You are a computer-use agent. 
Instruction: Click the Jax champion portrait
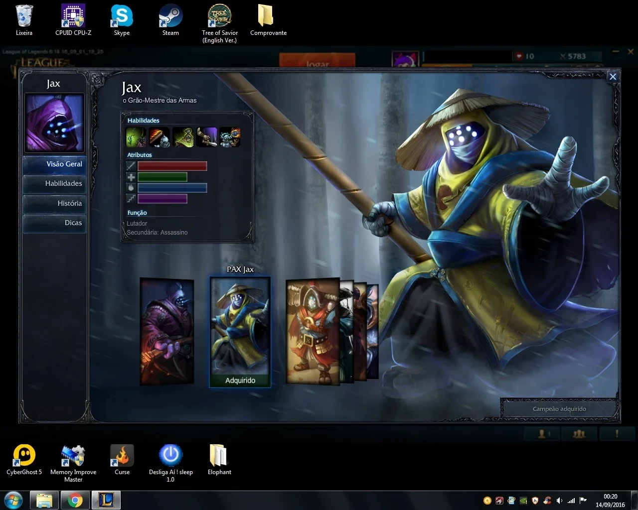55,123
